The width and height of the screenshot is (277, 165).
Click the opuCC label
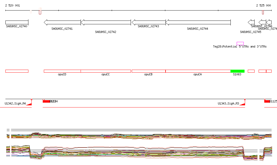point(105,74)
